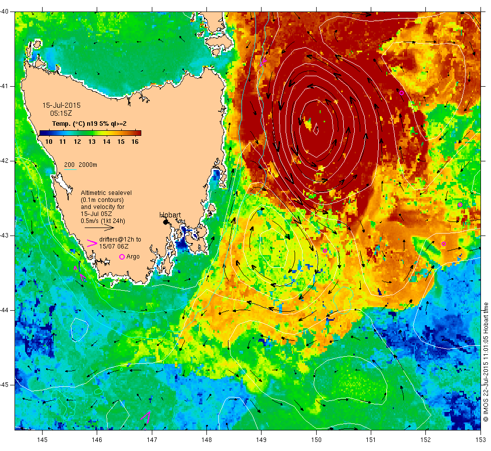Click the cyan 200m contour legend line
491x451 pixels.
[71, 170]
